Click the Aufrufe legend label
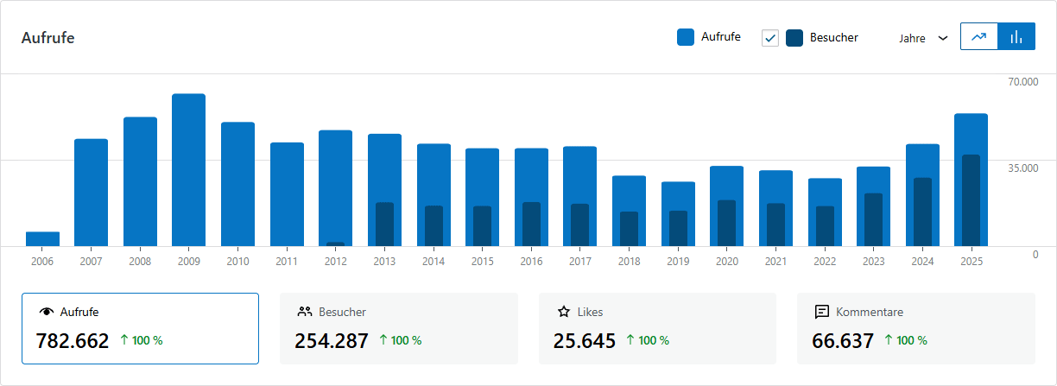The height and width of the screenshot is (386, 1057). click(x=721, y=37)
